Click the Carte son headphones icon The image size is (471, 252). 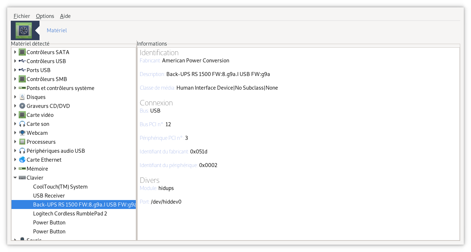point(22,124)
